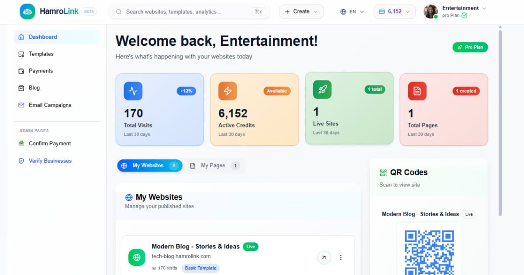This screenshot has width=524, height=275.
Task: Click the green globe icon of Modern Blog
Action: point(137,258)
